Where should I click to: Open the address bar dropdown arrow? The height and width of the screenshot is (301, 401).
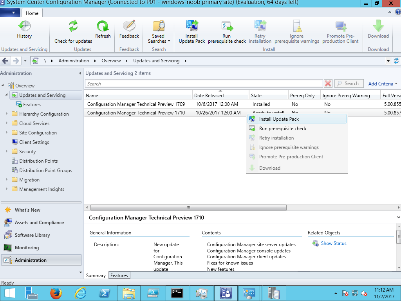388,61
